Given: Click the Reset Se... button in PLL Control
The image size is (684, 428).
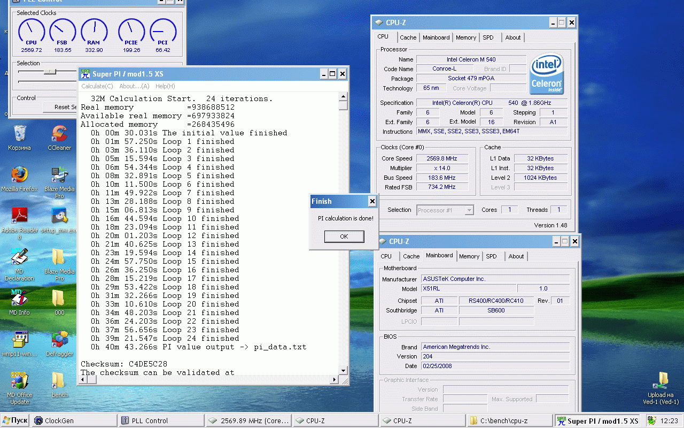Looking at the screenshot, I should click(60, 107).
